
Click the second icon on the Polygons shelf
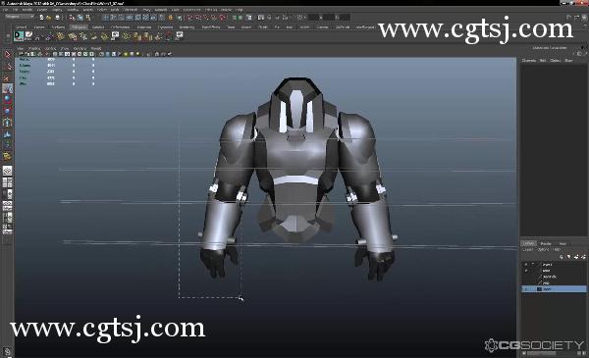(28, 36)
